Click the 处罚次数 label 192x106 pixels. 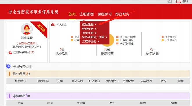point(152,54)
